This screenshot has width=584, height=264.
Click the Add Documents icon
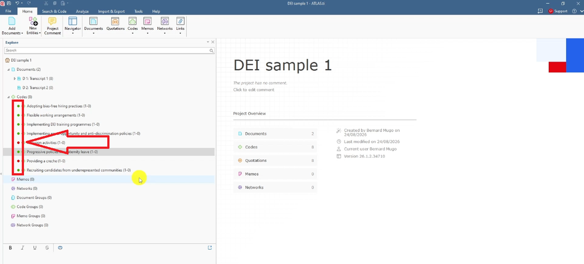(12, 22)
